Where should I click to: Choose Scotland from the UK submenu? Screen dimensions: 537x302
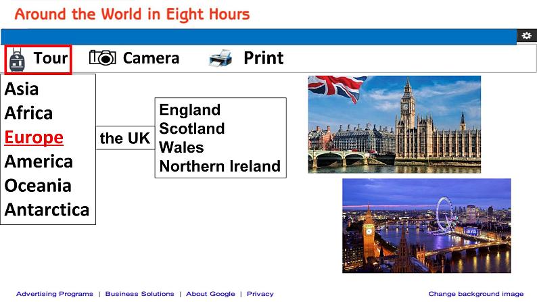[x=192, y=128]
